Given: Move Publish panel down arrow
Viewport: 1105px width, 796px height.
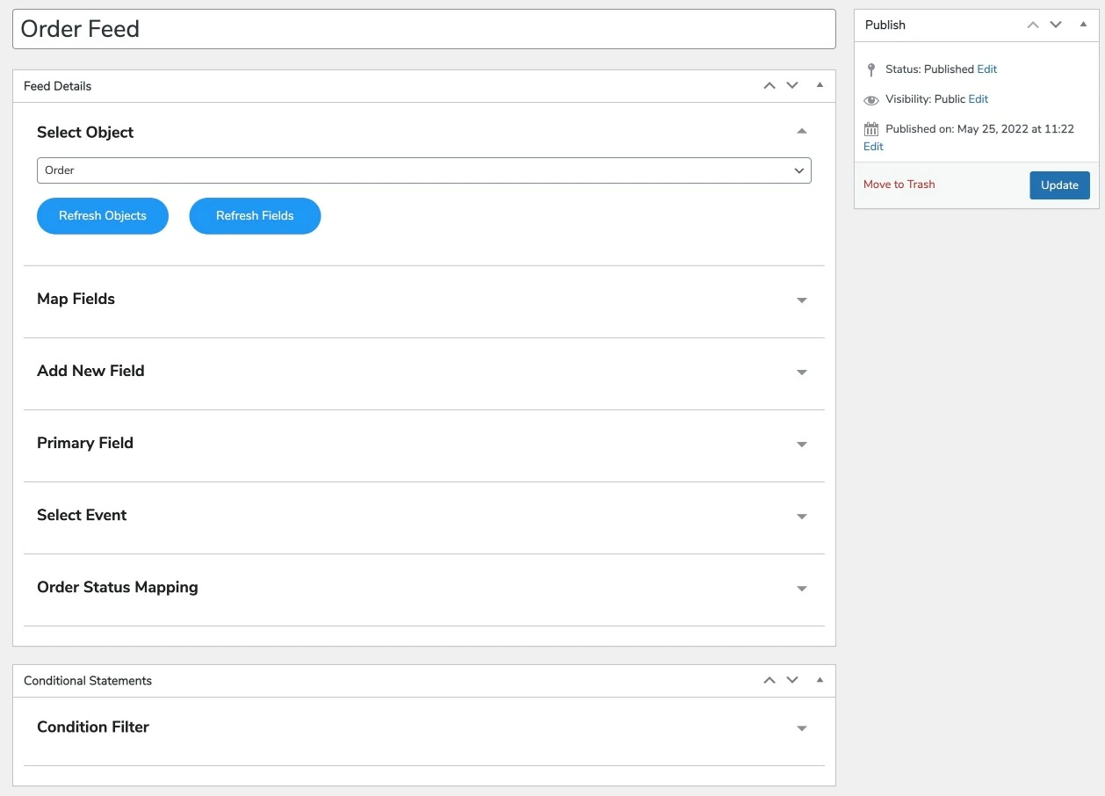Looking at the screenshot, I should pyautogui.click(x=1056, y=25).
